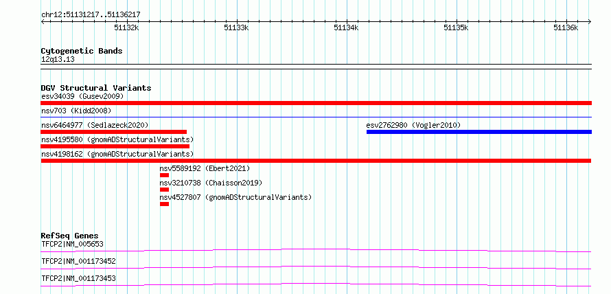The width and height of the screenshot is (611, 294).
Task: Click the 51132k ruler tick label
Action: 126,27
